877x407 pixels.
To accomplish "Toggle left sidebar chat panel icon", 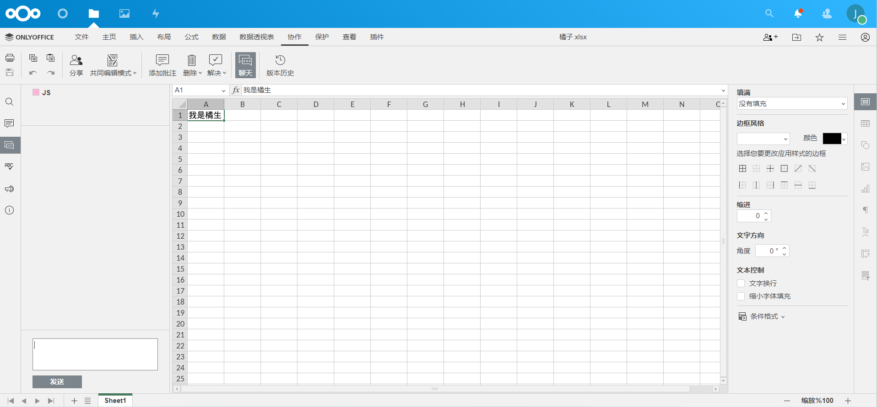I will [10, 145].
